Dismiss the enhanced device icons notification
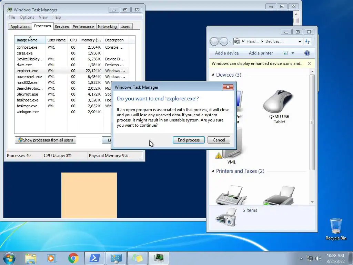Viewport: 353px width, 265px height. pyautogui.click(x=309, y=63)
